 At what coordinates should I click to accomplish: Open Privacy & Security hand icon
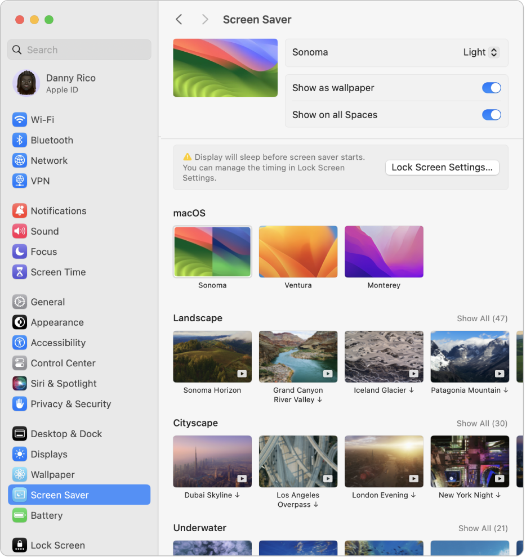click(20, 404)
